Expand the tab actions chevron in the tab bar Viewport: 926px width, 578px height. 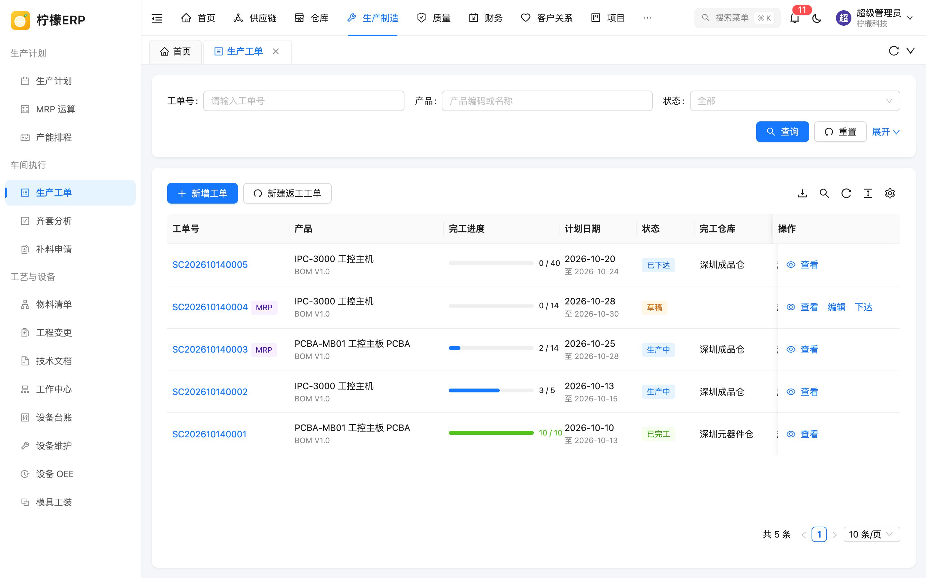[x=911, y=51]
